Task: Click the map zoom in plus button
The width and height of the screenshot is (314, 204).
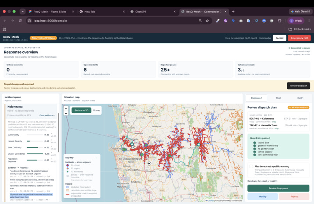Action: coord(66,109)
